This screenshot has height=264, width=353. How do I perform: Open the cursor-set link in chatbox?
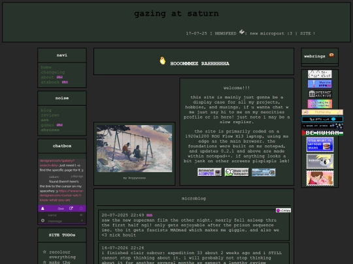pos(61,196)
